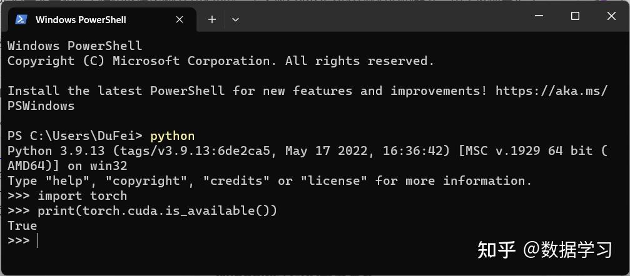The image size is (630, 276).
Task: Click the empty title bar area
Action: click(375, 17)
